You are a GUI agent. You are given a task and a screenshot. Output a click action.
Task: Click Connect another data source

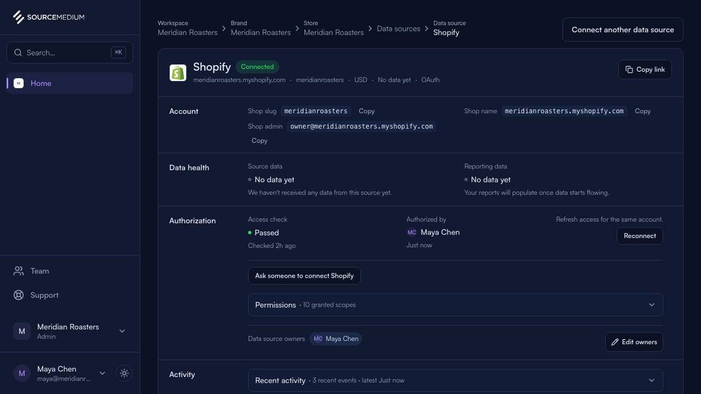(623, 30)
